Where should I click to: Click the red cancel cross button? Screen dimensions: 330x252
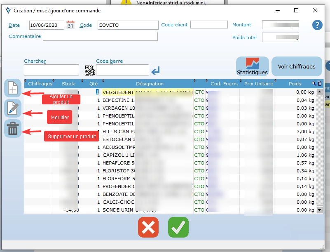[x=148, y=227]
